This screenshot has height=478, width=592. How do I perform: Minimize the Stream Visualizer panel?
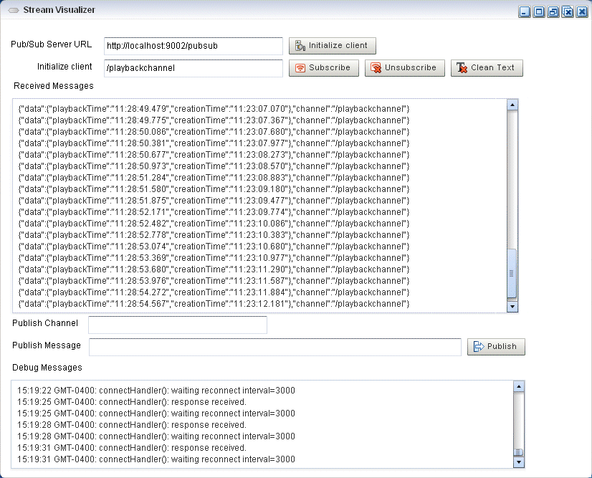pos(525,11)
